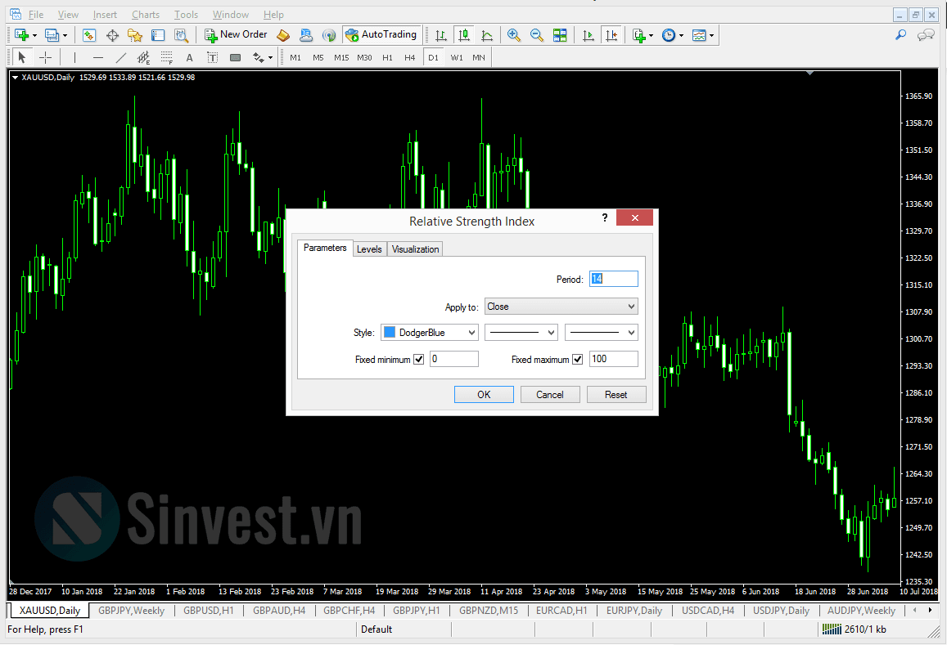Viewport: 947px width, 645px height.
Task: Open the Navigator folder-star icon
Action: tap(135, 36)
